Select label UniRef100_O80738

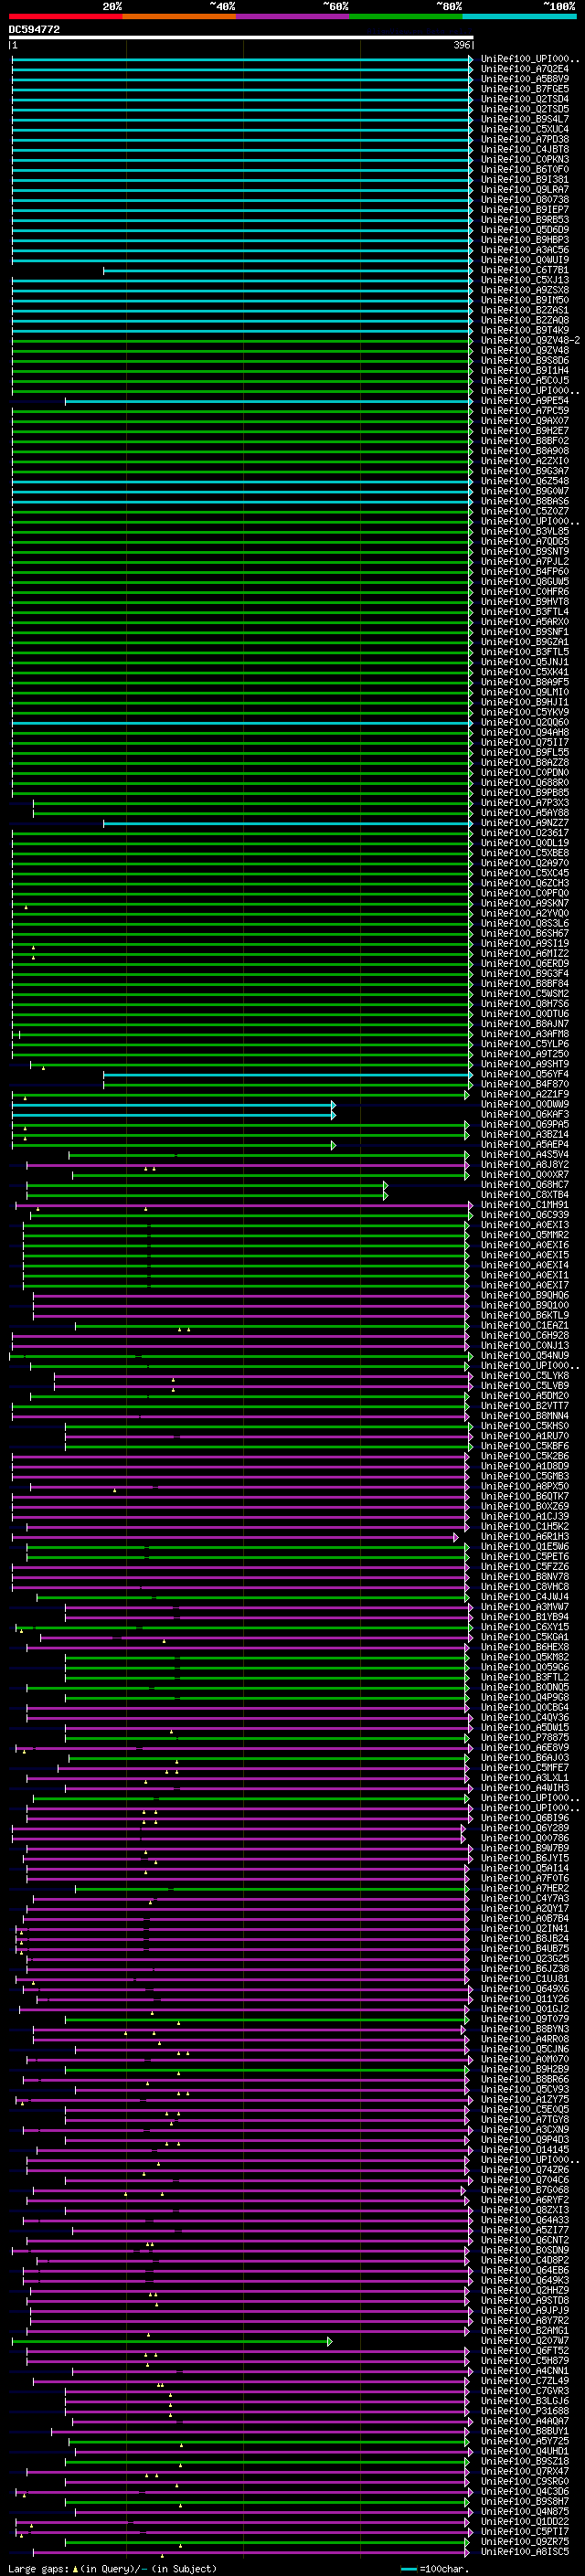click(525, 200)
